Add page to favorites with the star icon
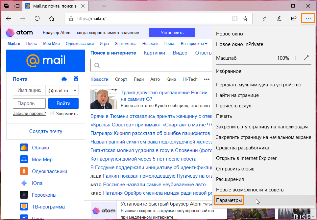317x220 pixels. coord(245,19)
